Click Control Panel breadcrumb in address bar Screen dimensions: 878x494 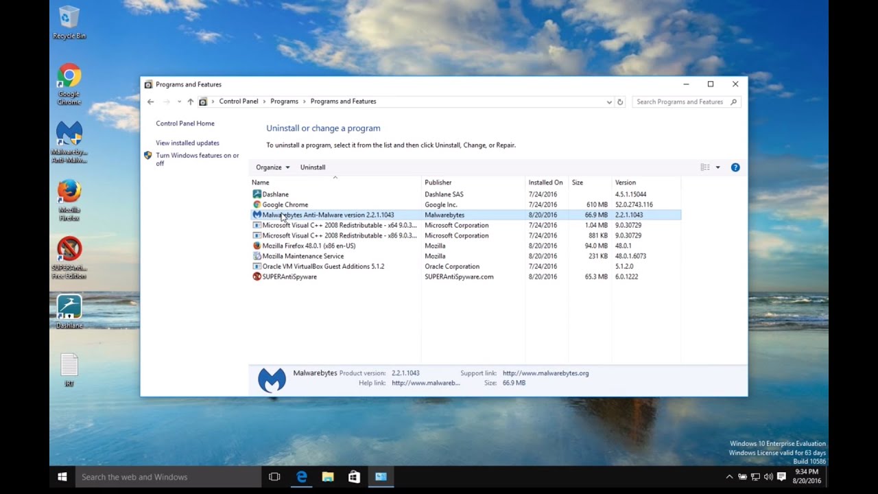point(239,102)
